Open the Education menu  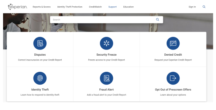click(128, 7)
